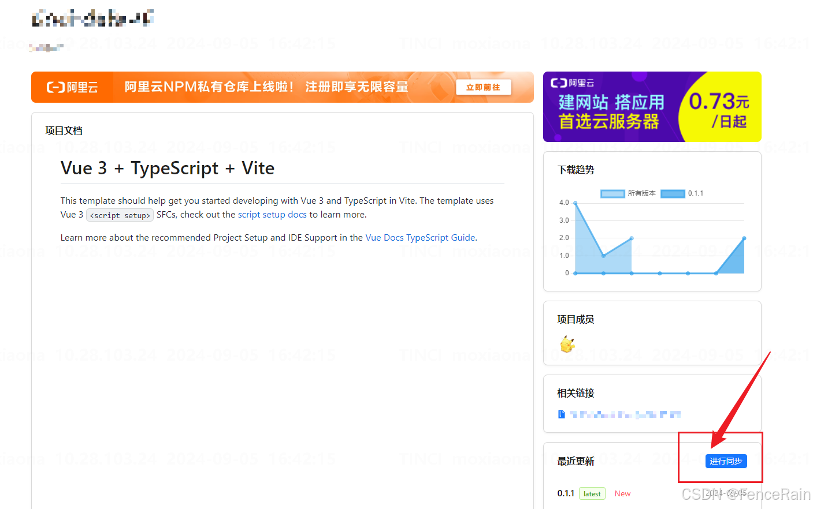Click the latest version tag
The width and height of the screenshot is (813, 509).
point(592,494)
